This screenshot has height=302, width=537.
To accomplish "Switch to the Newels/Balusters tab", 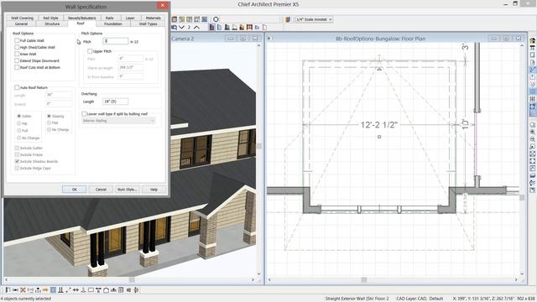I will pyautogui.click(x=81, y=18).
